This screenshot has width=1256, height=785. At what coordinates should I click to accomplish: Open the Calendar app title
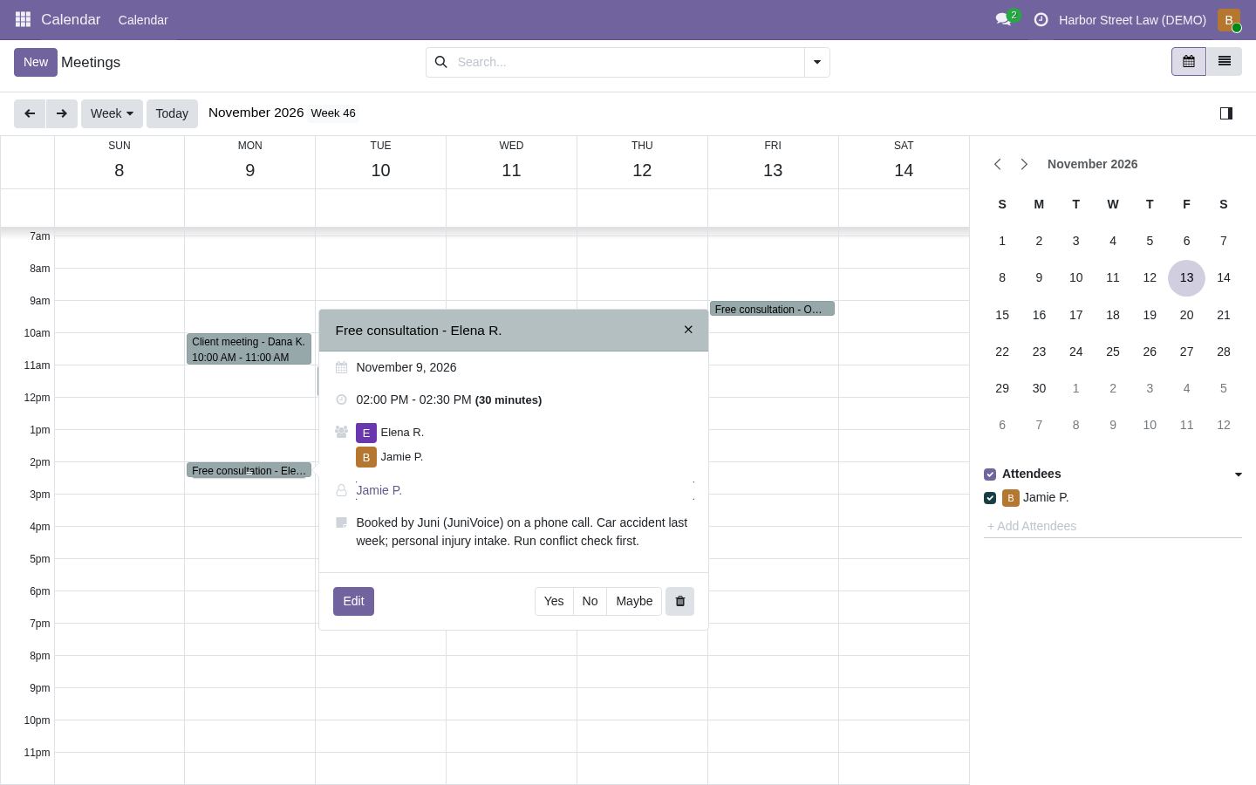pos(71,19)
